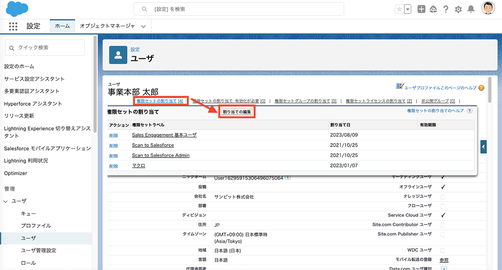Toggle Site.com Publisher ユーザ checkbox
This screenshot has height=270, width=502.
[442, 234]
